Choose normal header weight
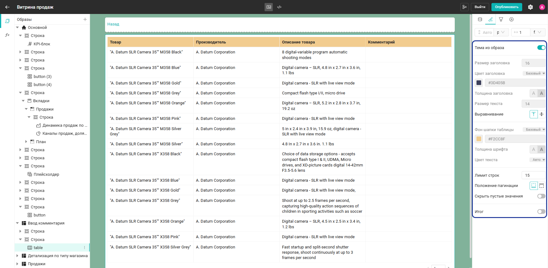 point(533,93)
